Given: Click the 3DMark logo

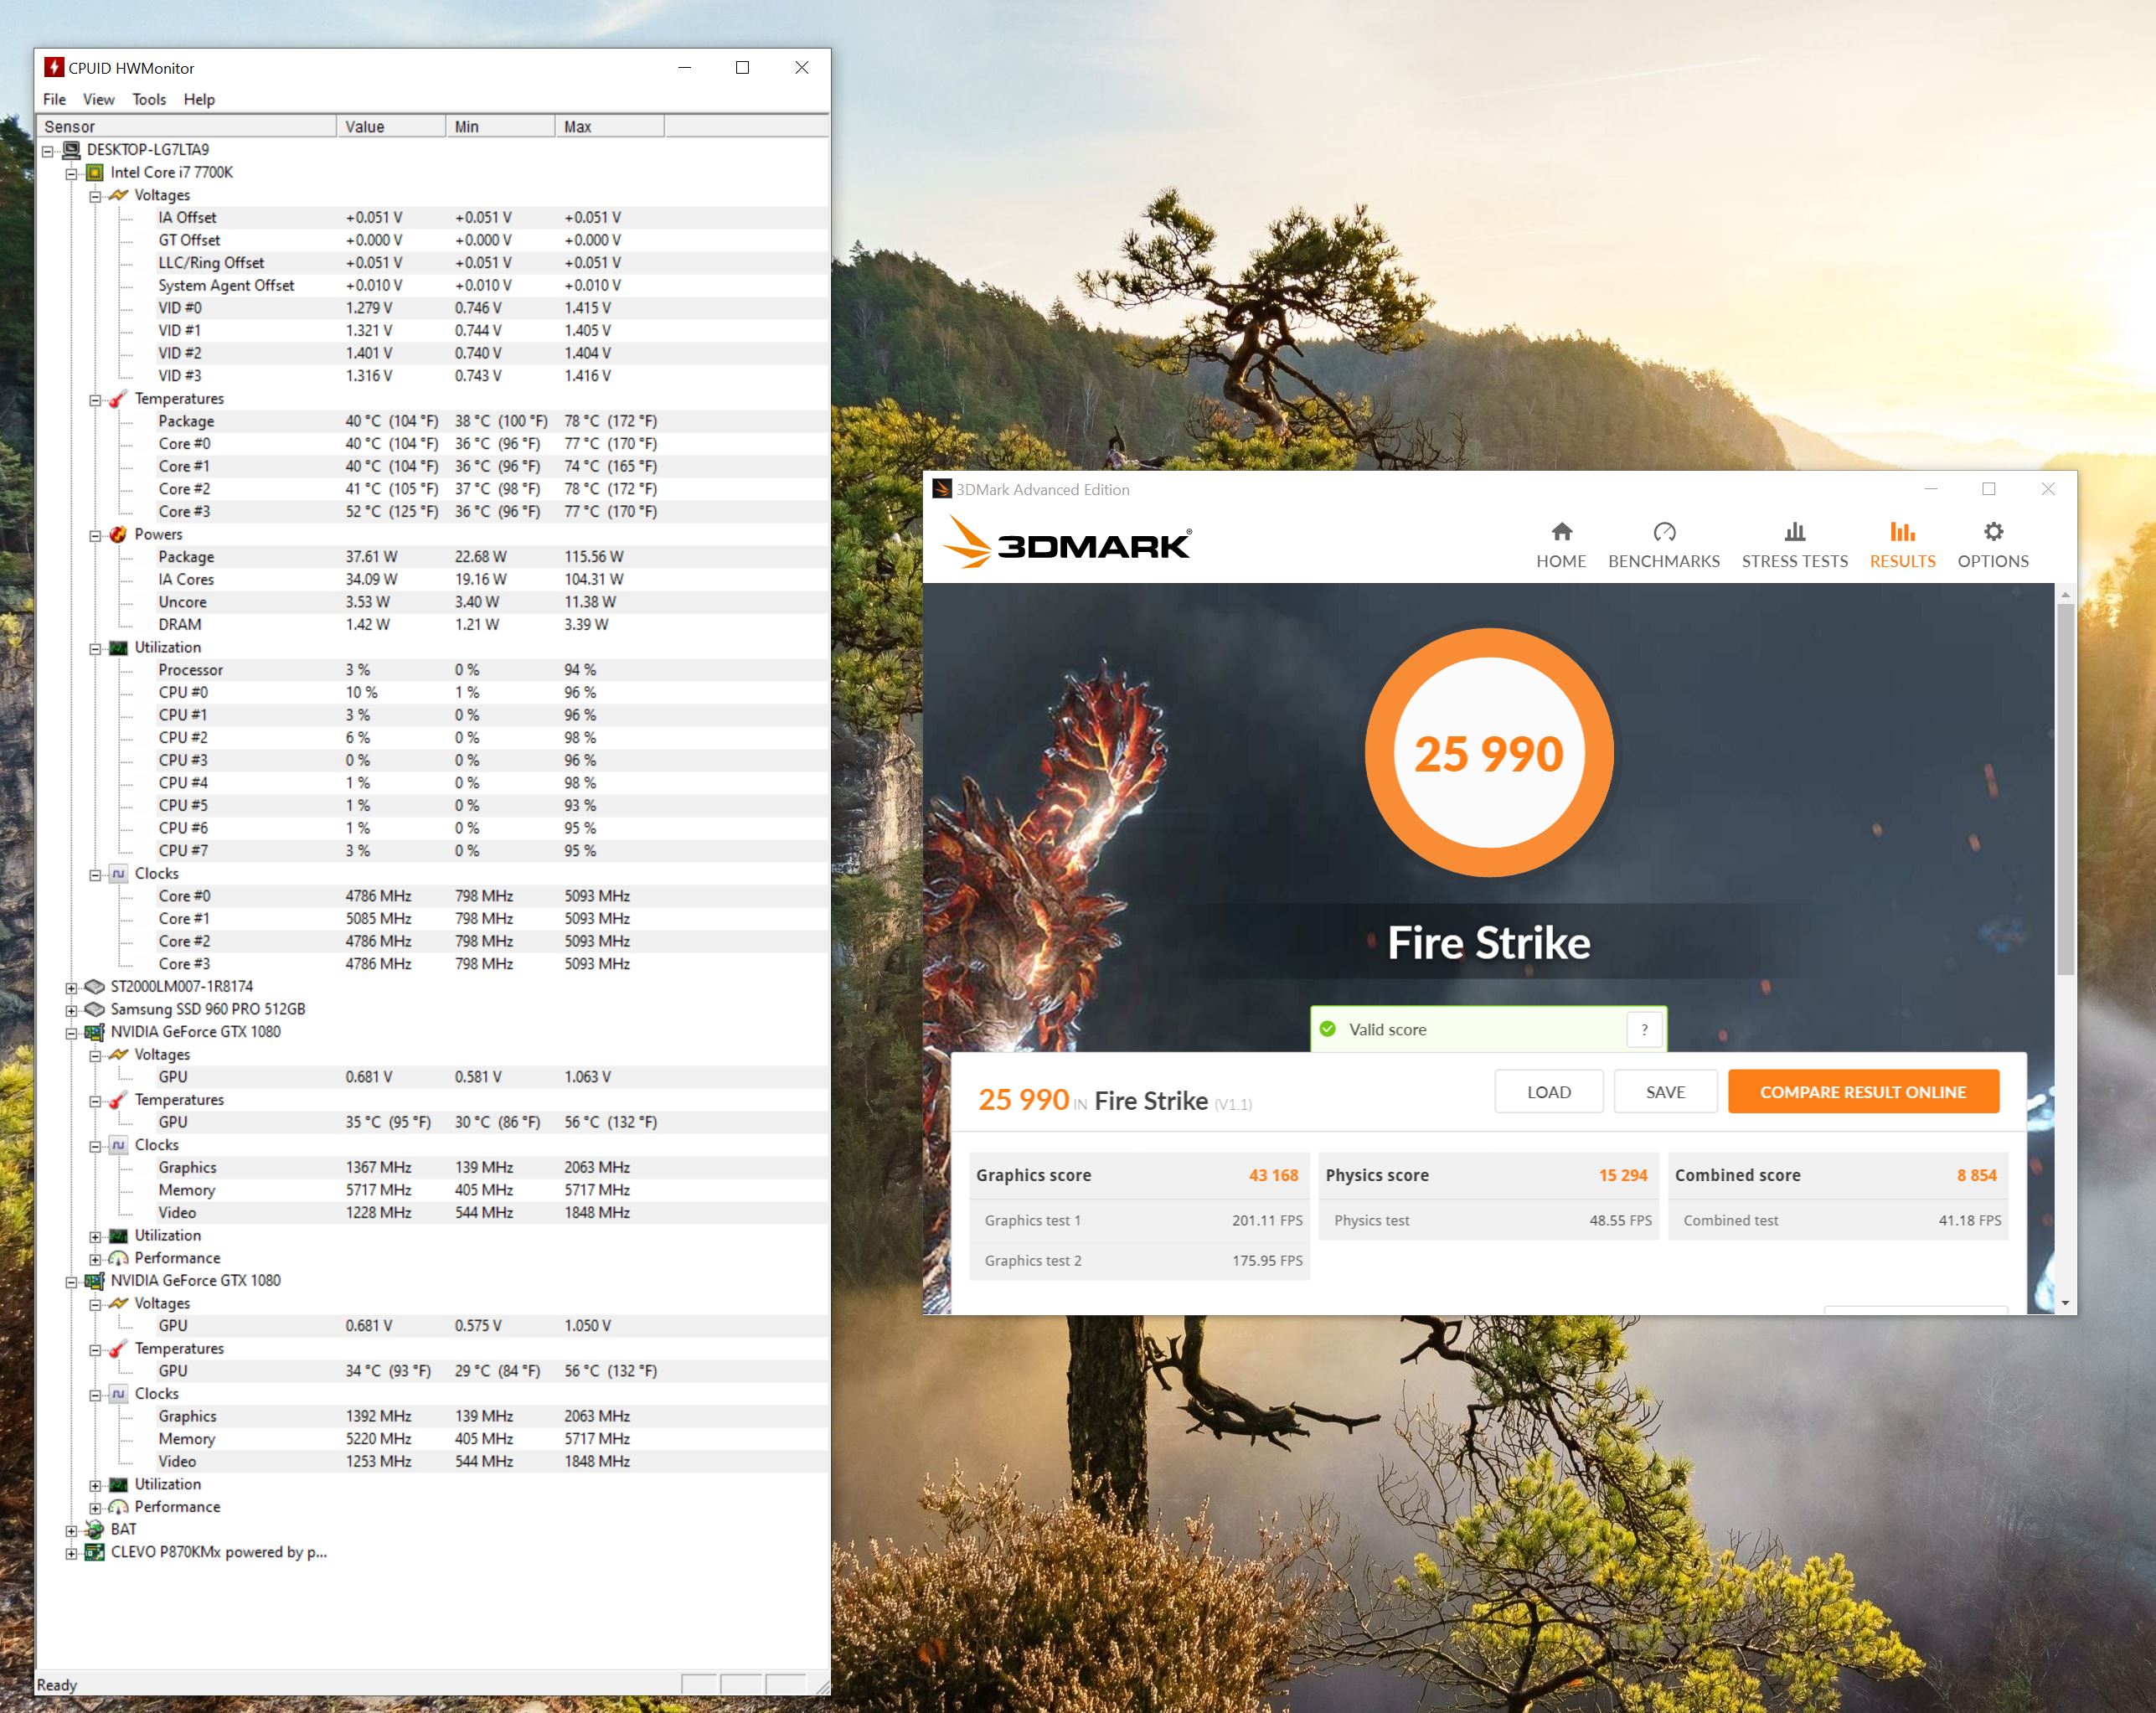Looking at the screenshot, I should click(x=1066, y=543).
